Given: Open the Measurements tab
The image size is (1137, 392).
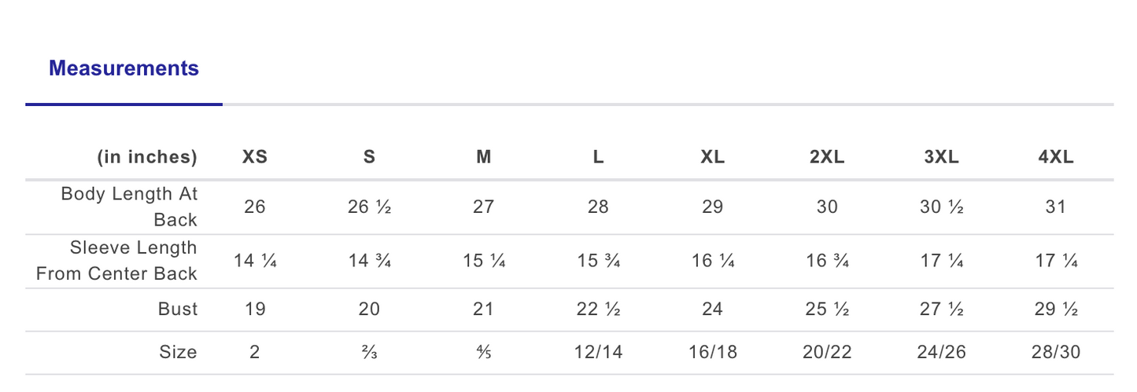Looking at the screenshot, I should point(124,68).
